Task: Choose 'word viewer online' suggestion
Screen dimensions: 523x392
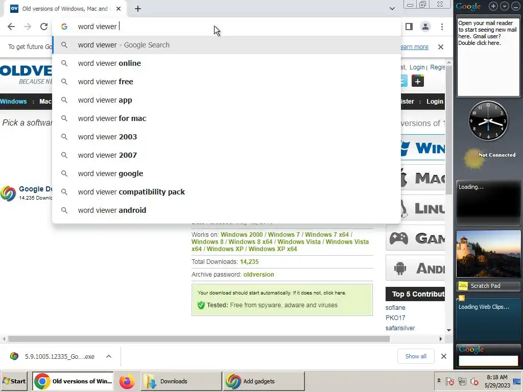Action: [x=226, y=63]
